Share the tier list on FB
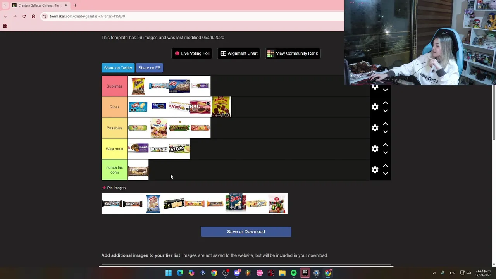This screenshot has height=279, width=496. pyautogui.click(x=149, y=68)
